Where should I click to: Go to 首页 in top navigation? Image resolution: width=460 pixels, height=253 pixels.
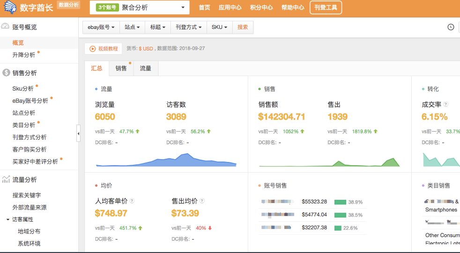tap(205, 7)
